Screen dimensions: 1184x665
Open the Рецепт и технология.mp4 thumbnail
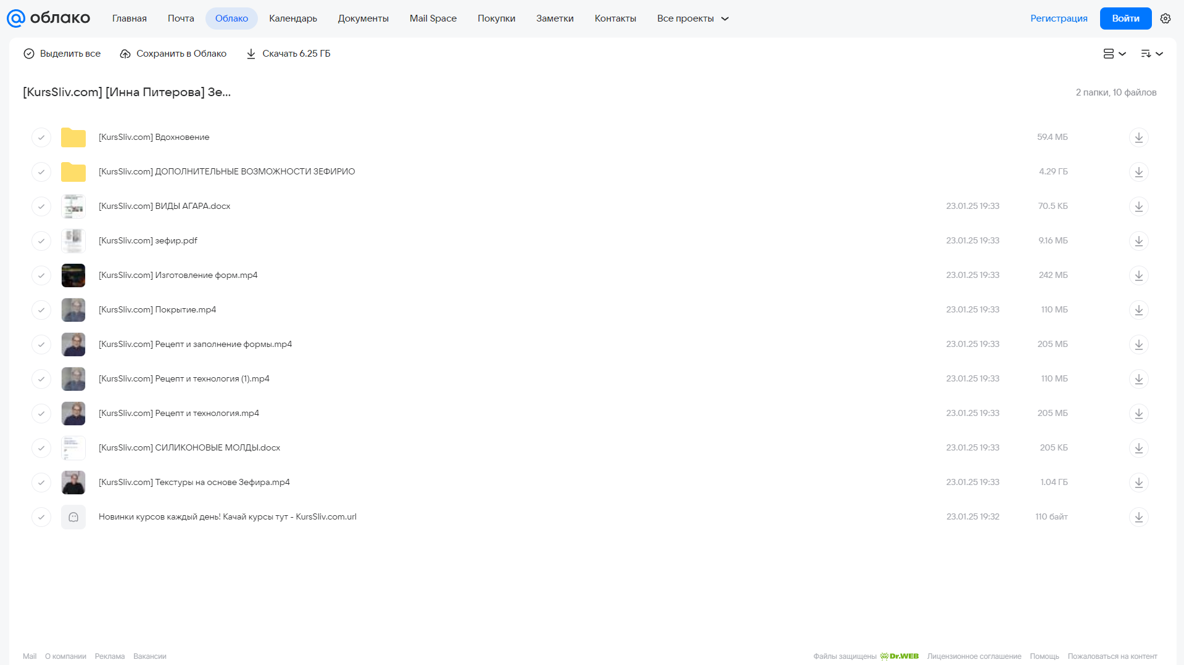point(73,414)
